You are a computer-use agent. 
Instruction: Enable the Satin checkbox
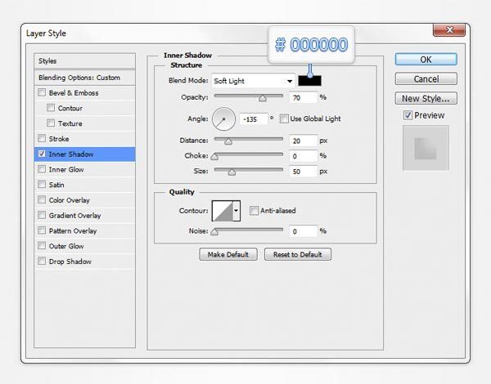(42, 184)
